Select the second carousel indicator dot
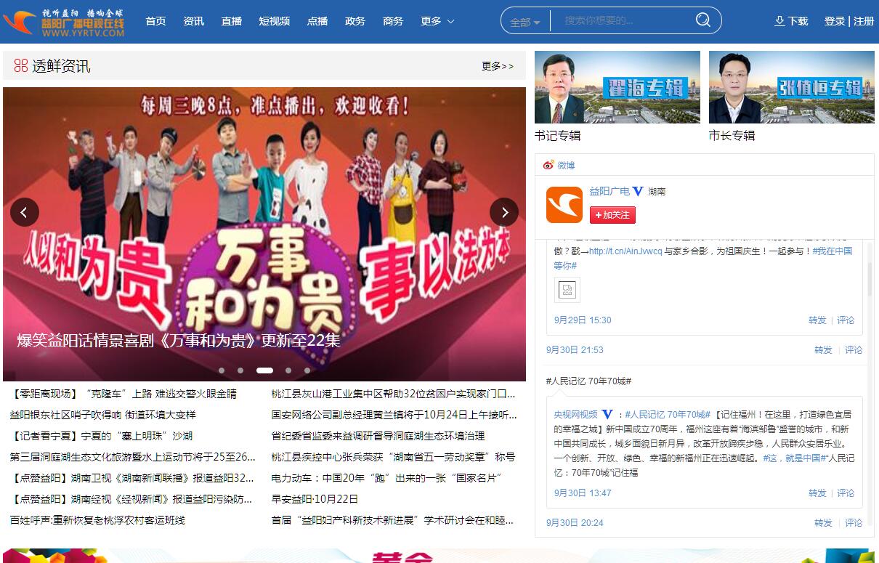Image resolution: width=879 pixels, height=563 pixels. (240, 370)
